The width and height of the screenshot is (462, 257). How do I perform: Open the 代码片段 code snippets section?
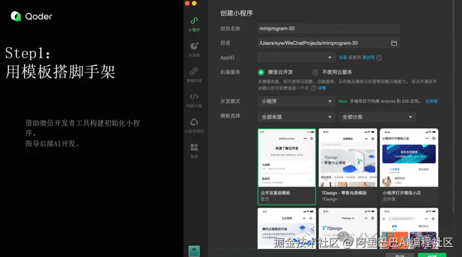[x=194, y=100]
